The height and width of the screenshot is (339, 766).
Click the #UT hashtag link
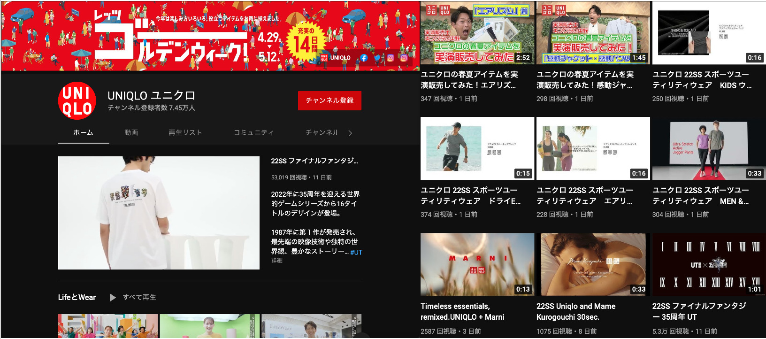[356, 252]
